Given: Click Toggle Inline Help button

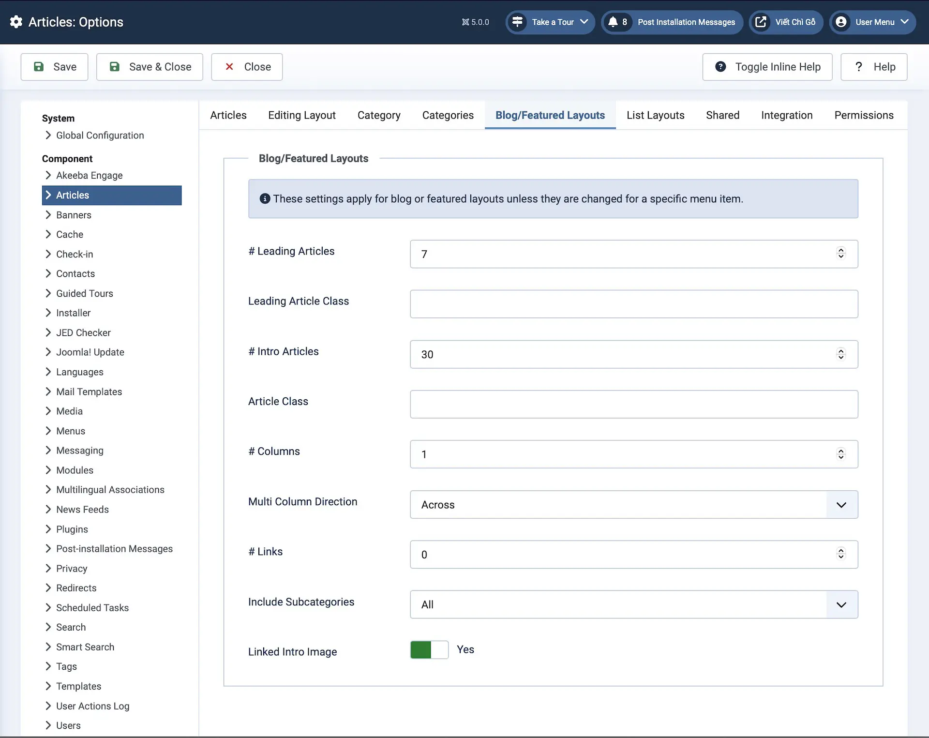Looking at the screenshot, I should 767,67.
